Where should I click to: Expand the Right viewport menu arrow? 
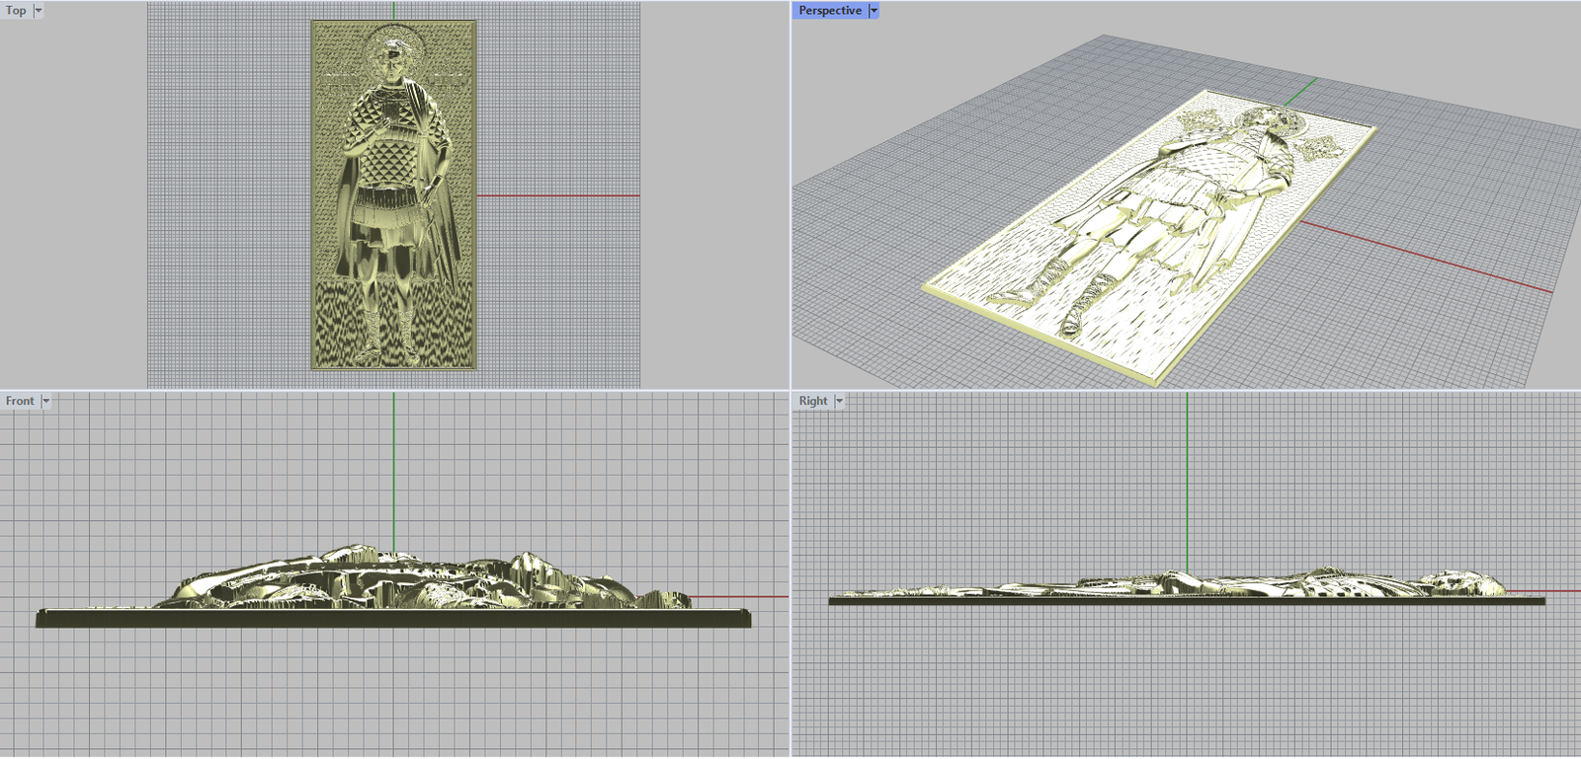840,401
